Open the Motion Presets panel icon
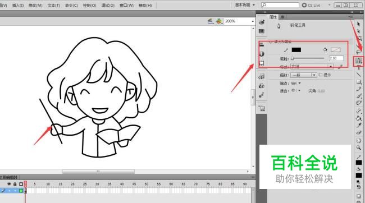Image resolution: width=365 pixels, height=203 pixels. click(x=262, y=95)
